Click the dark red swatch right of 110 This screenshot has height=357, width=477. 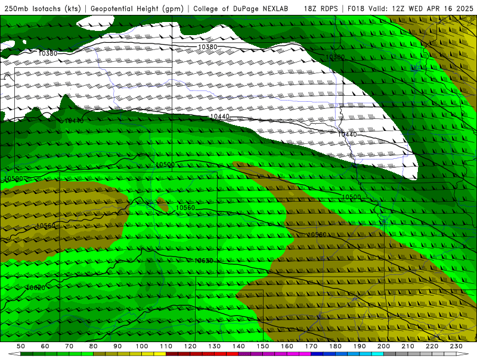(172, 353)
